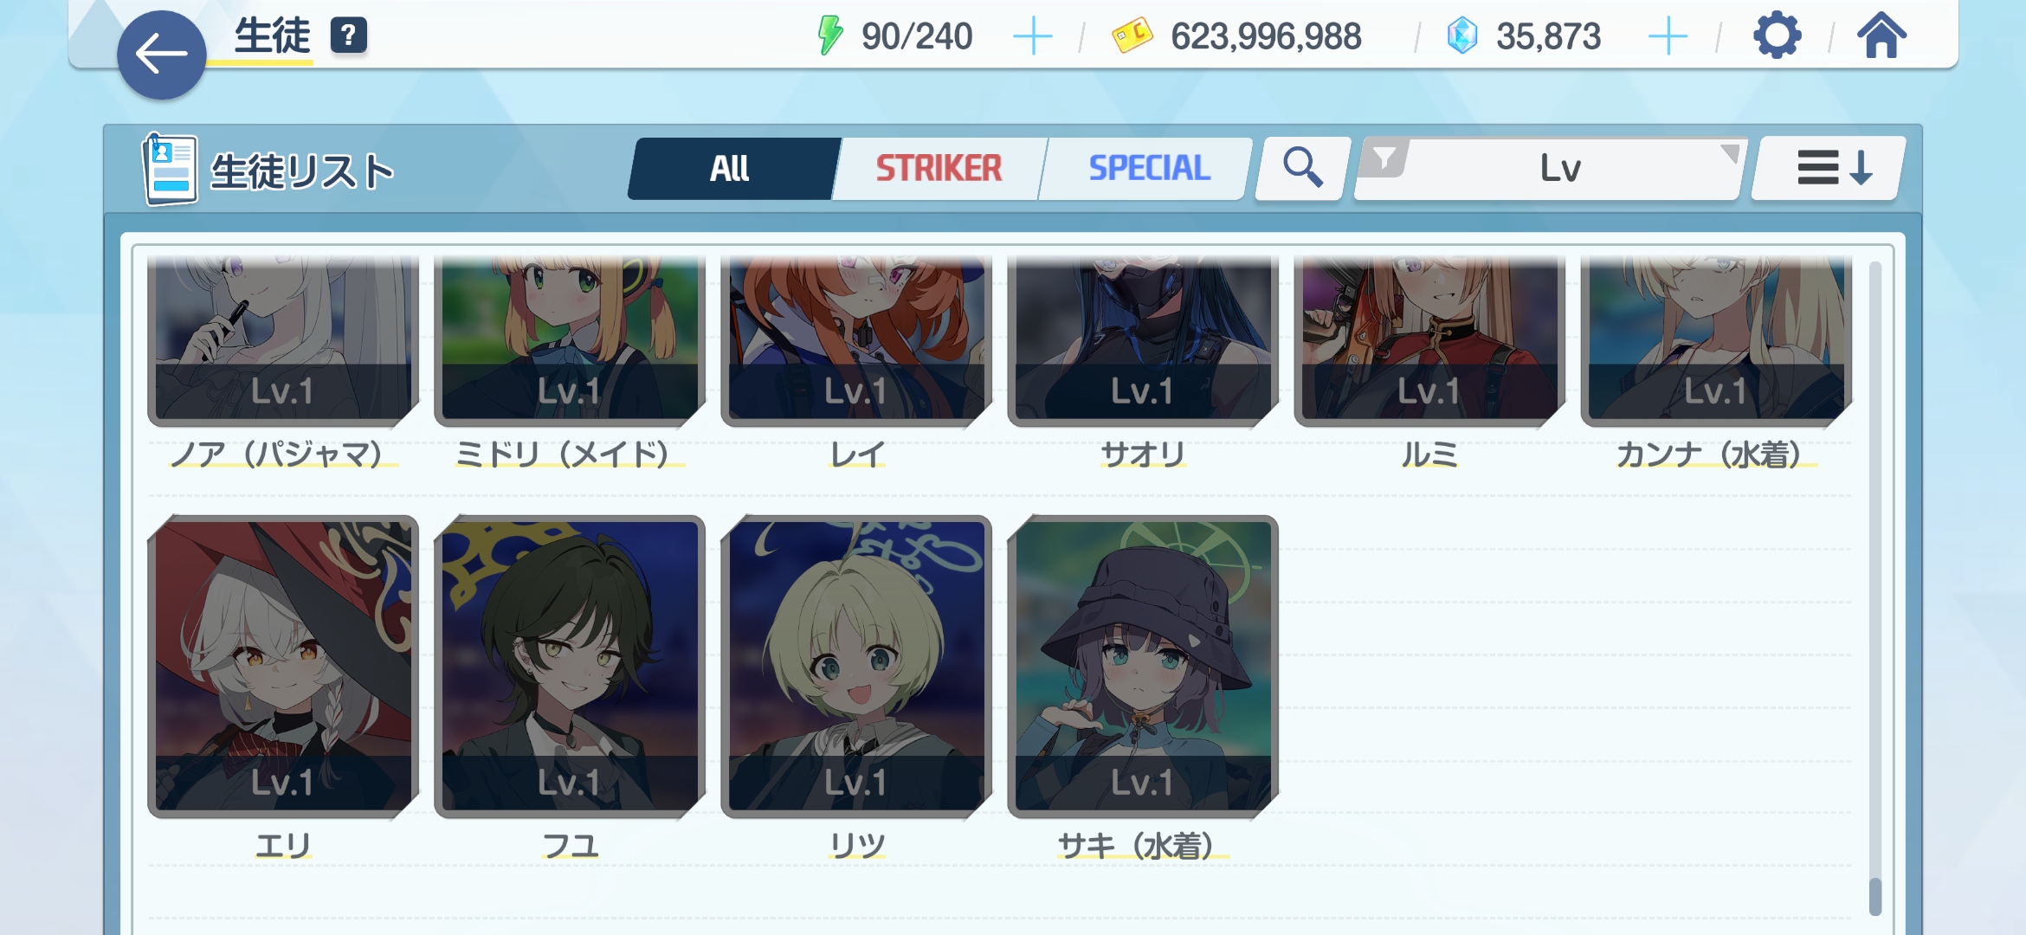Open the filter funnel icon
The width and height of the screenshot is (2026, 935).
[1384, 159]
